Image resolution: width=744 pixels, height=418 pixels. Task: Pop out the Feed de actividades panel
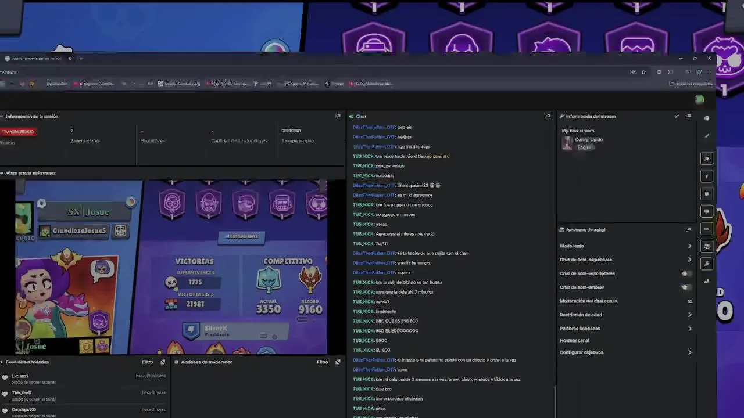click(163, 362)
